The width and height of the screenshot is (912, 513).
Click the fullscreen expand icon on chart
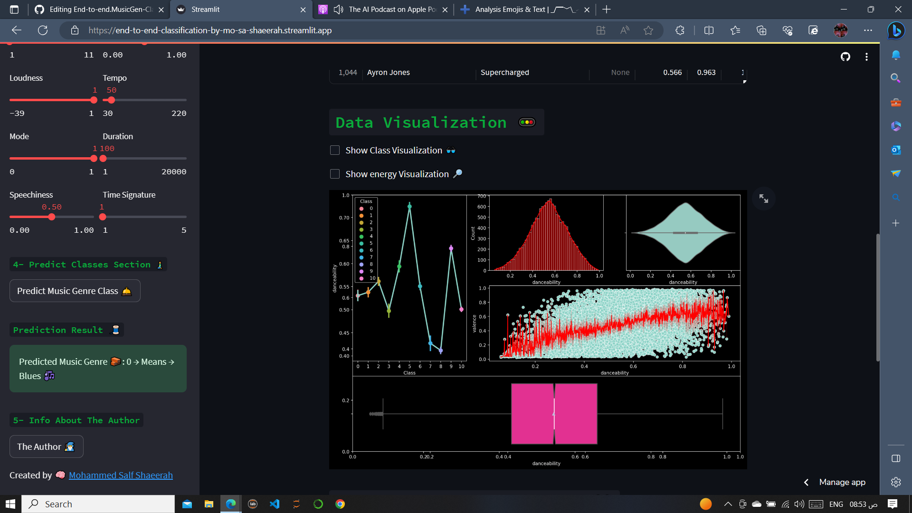tap(763, 199)
